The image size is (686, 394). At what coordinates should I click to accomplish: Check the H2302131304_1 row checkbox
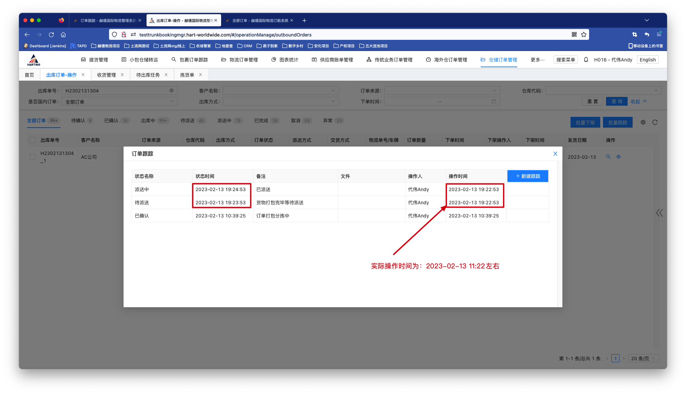tap(32, 157)
